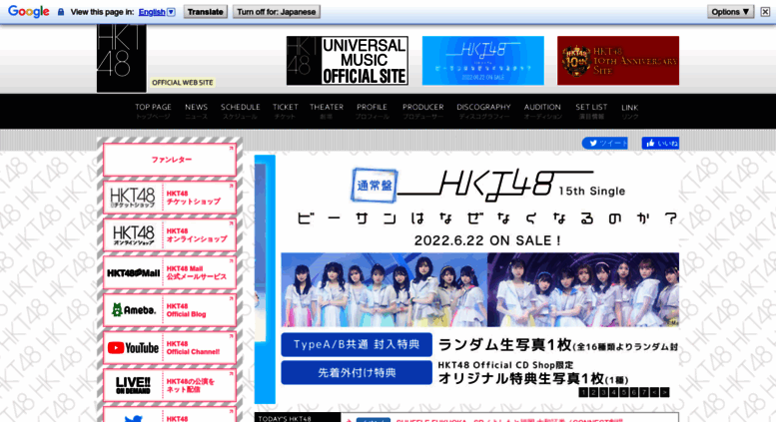
Task: Go to slide 3 in the carousel
Action: coord(603,392)
